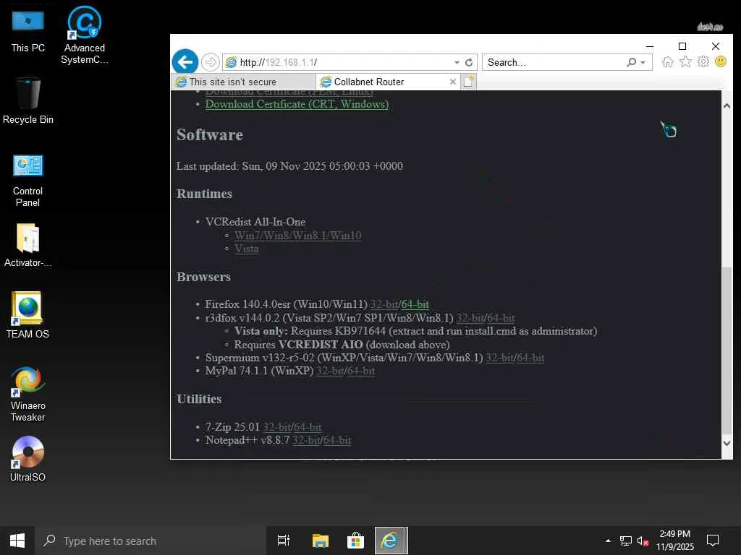Viewport: 741px width, 555px height.
Task: Select UltraISO desktop shortcut
Action: point(28,459)
